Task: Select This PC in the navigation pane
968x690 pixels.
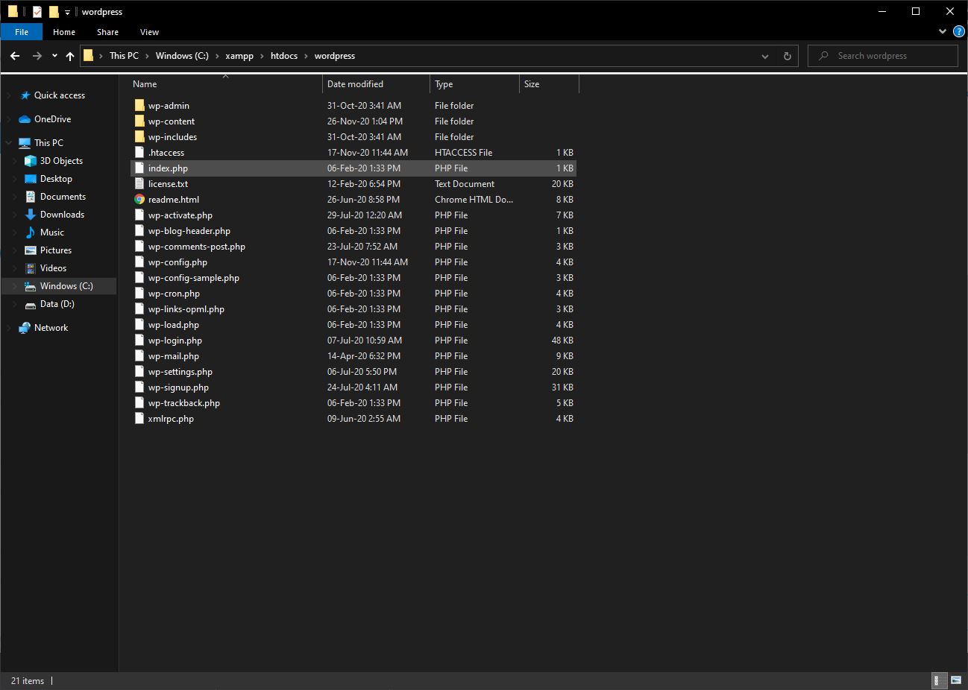Action: [x=48, y=143]
